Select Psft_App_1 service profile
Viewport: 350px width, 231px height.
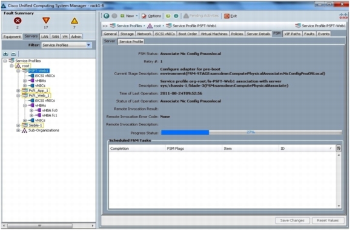coord(38,91)
